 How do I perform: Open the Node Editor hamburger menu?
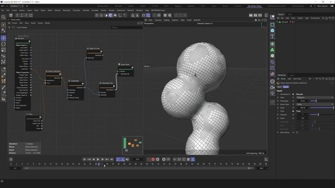9,23
